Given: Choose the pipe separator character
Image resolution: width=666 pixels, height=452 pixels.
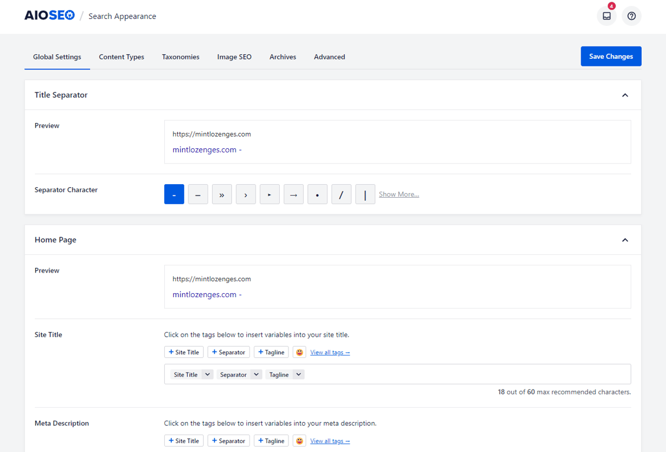Looking at the screenshot, I should point(365,194).
